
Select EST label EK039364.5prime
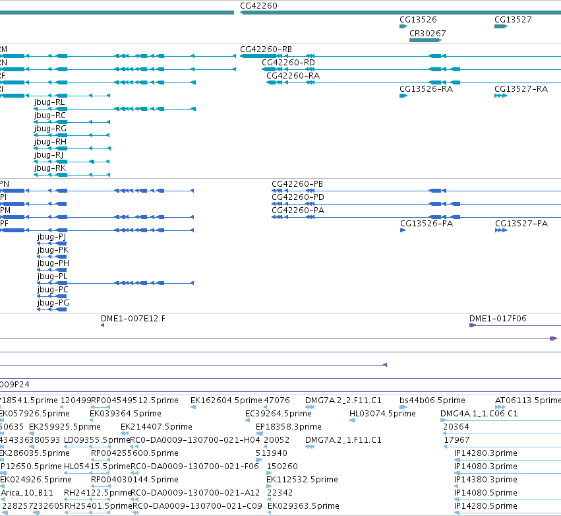(x=125, y=414)
